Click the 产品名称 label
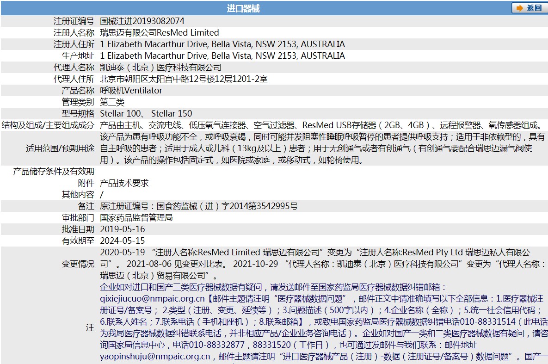548x364 pixels. (x=78, y=90)
